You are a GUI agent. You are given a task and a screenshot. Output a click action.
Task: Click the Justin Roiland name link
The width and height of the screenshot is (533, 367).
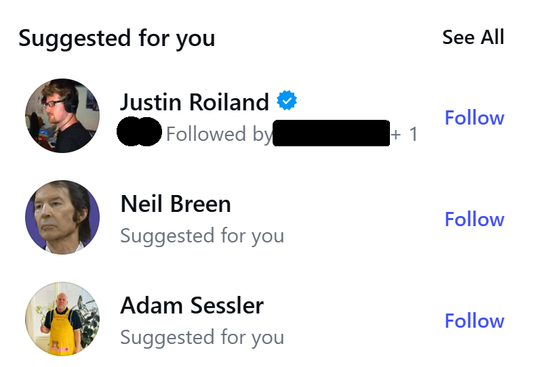[194, 102]
